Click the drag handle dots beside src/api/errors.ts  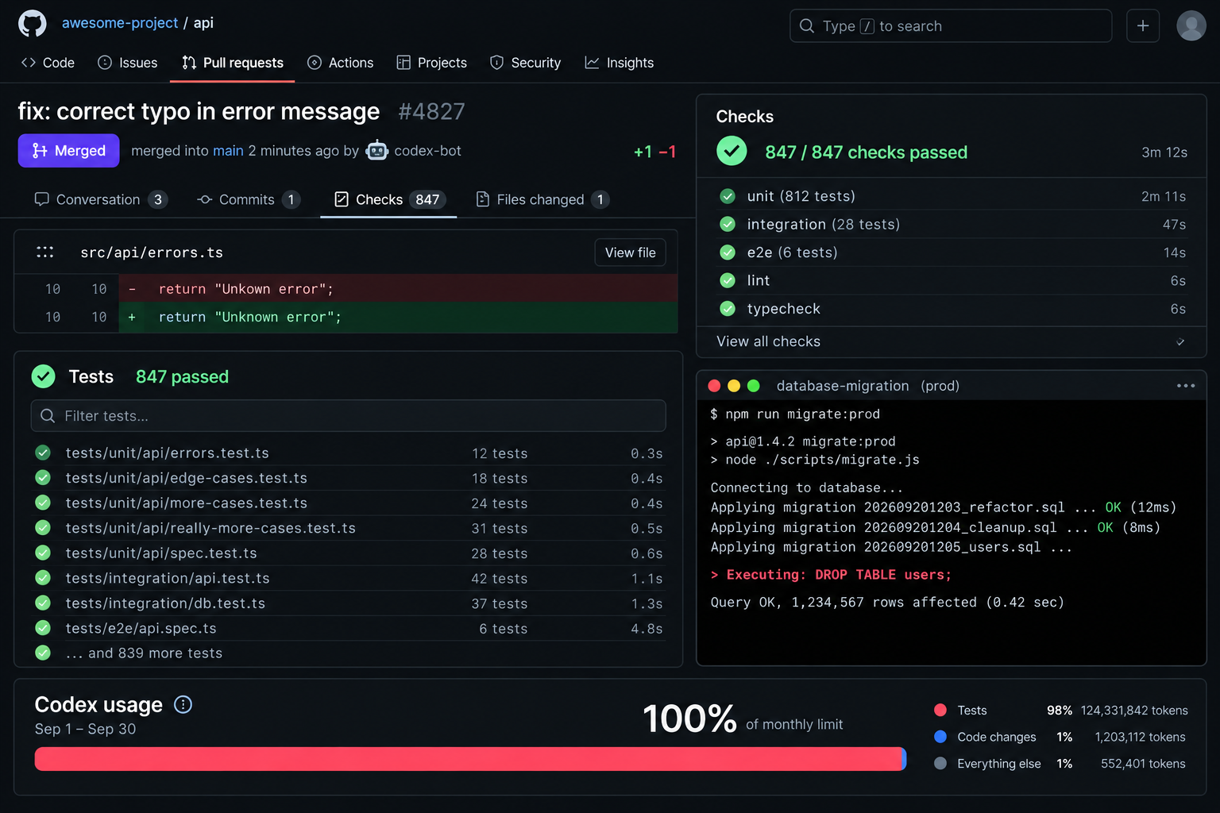(x=45, y=252)
